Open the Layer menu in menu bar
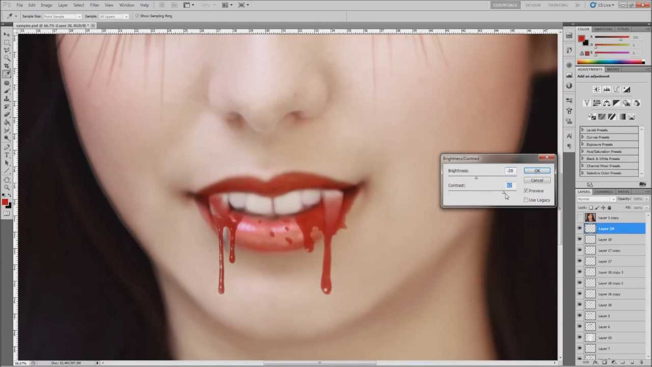 (63, 5)
